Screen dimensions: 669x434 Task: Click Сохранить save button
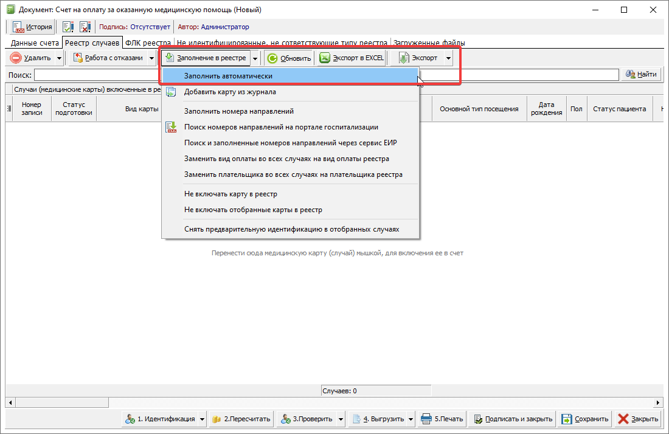coord(584,419)
